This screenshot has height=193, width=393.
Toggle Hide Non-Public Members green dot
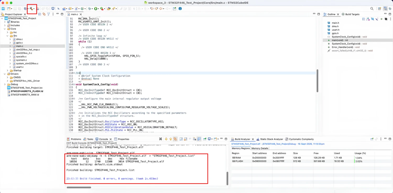click(x=381, y=19)
